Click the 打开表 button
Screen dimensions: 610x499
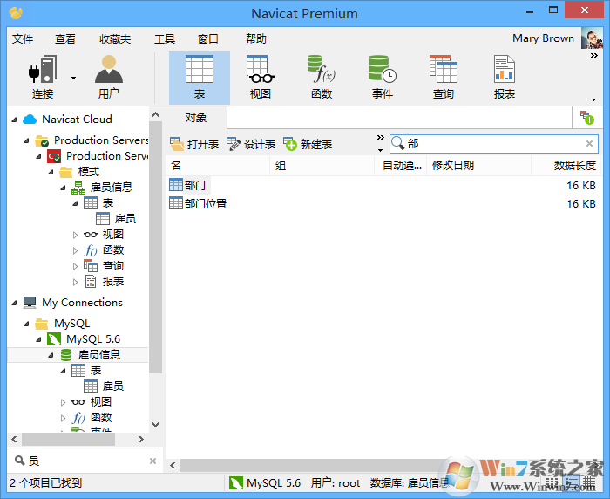click(x=194, y=144)
